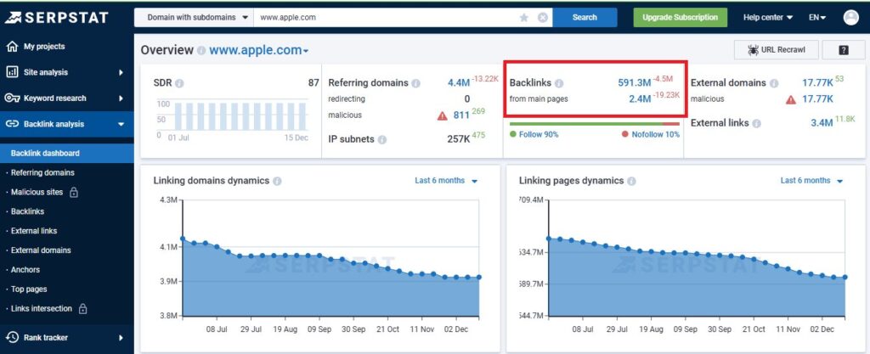Screen dimensions: 870x354
Task: Select Referring domains in the sidebar
Action: click(42, 173)
